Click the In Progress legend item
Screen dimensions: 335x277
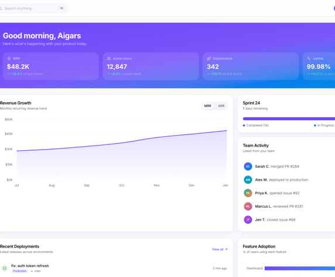324,126
